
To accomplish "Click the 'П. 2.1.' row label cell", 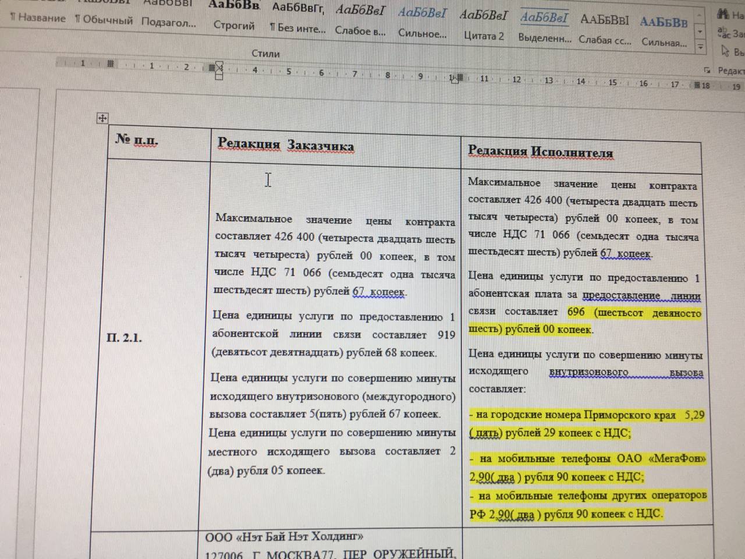I will tap(125, 338).
